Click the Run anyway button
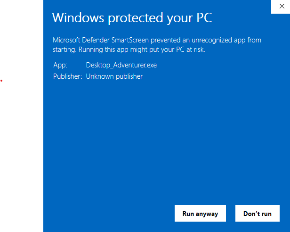290x232 pixels. [x=200, y=213]
